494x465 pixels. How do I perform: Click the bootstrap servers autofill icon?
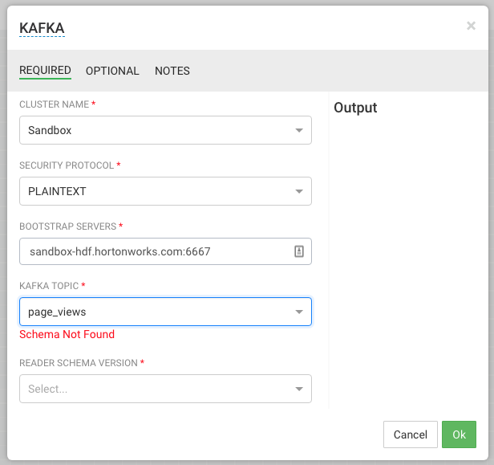[298, 251]
